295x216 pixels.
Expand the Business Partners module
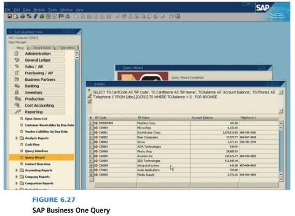click(37, 80)
